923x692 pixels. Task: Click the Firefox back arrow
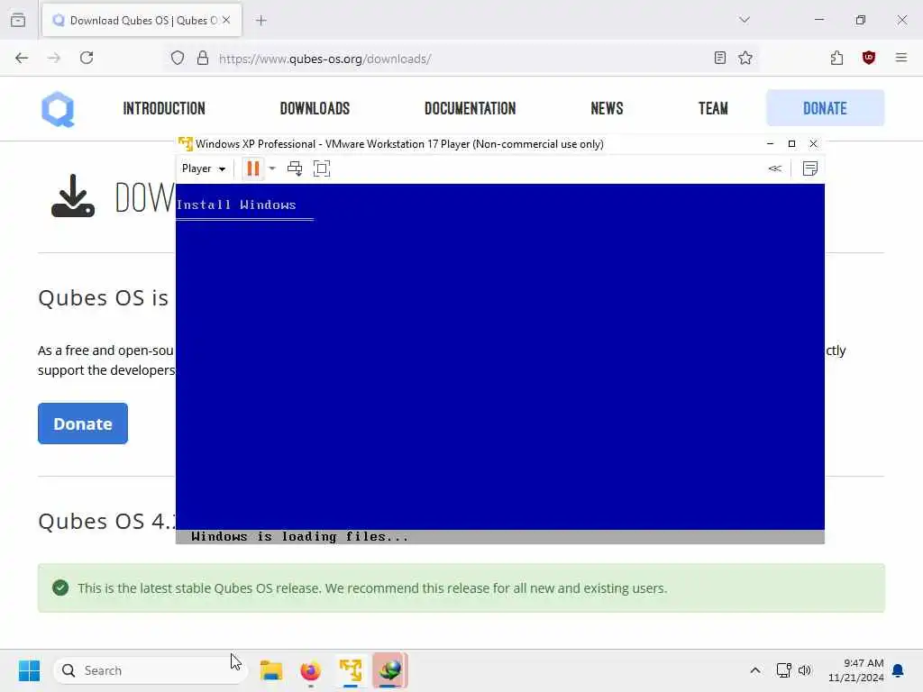22,59
